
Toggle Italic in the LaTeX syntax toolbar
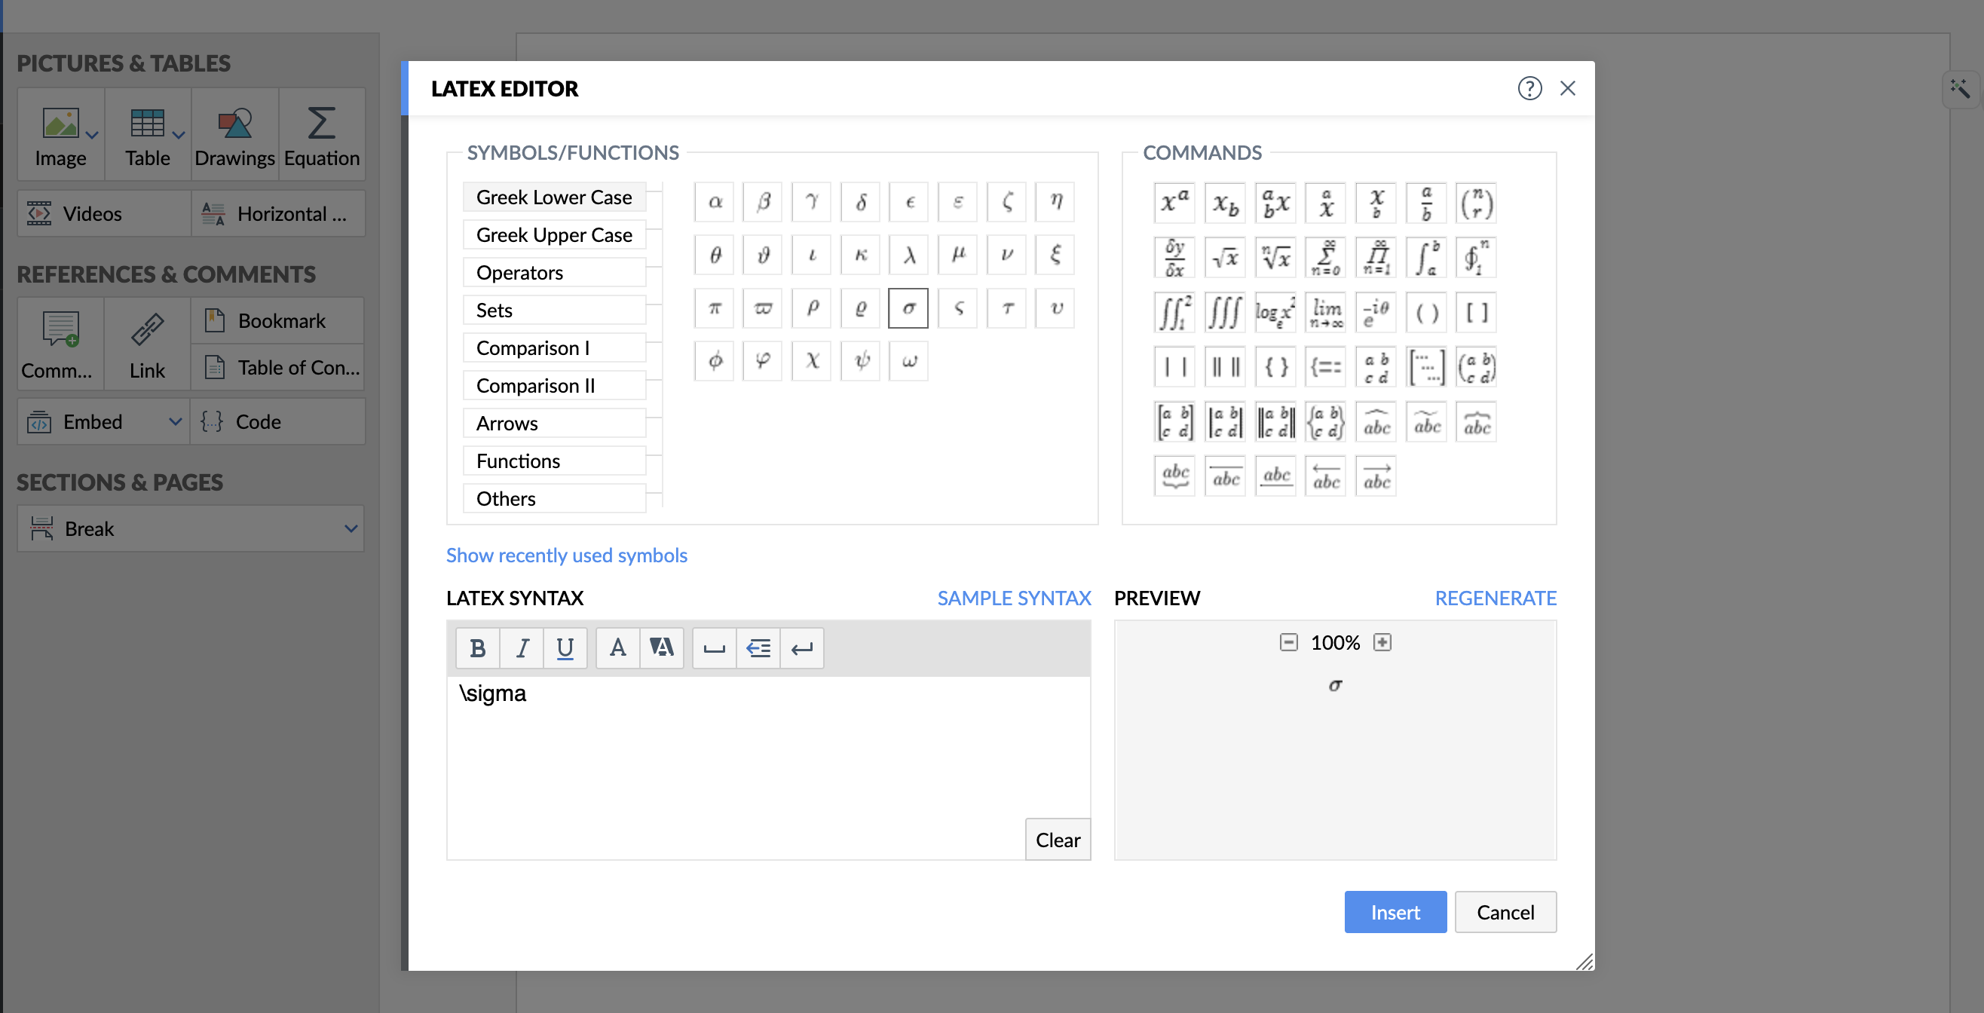[522, 648]
